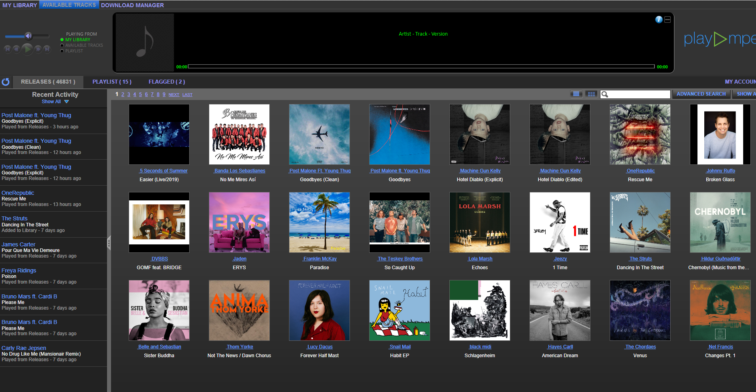This screenshot has width=756, height=392.
Task: Select the Easier (Live/2019) album cover
Action: click(159, 134)
